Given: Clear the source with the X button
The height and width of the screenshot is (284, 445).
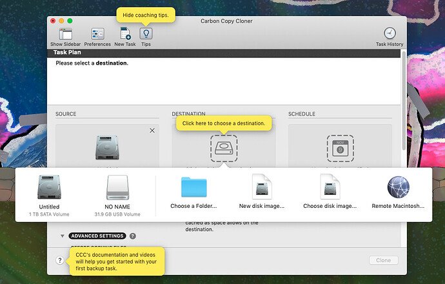Looking at the screenshot, I should click(x=152, y=130).
